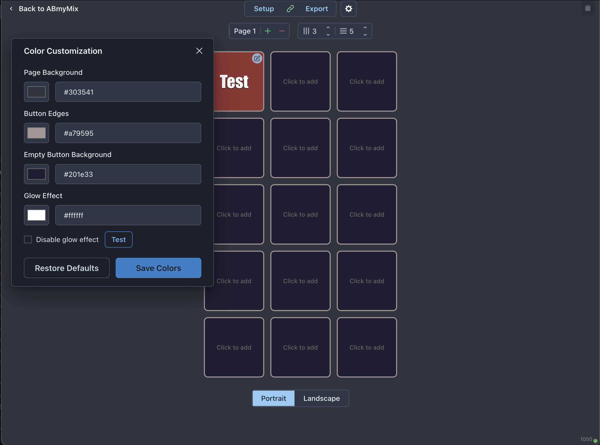Click the green plus add page icon
The image size is (600, 445).
pyautogui.click(x=268, y=31)
